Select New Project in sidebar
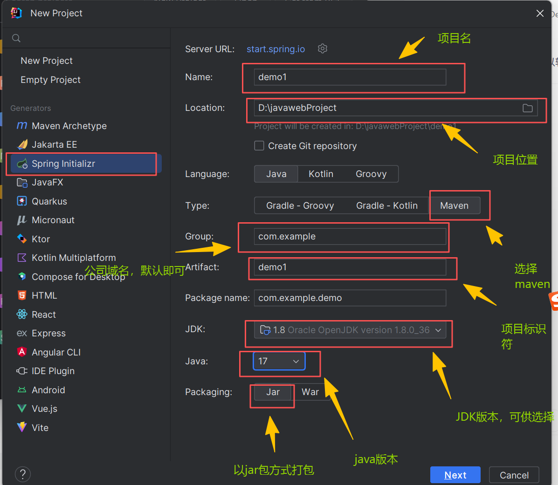 (47, 61)
